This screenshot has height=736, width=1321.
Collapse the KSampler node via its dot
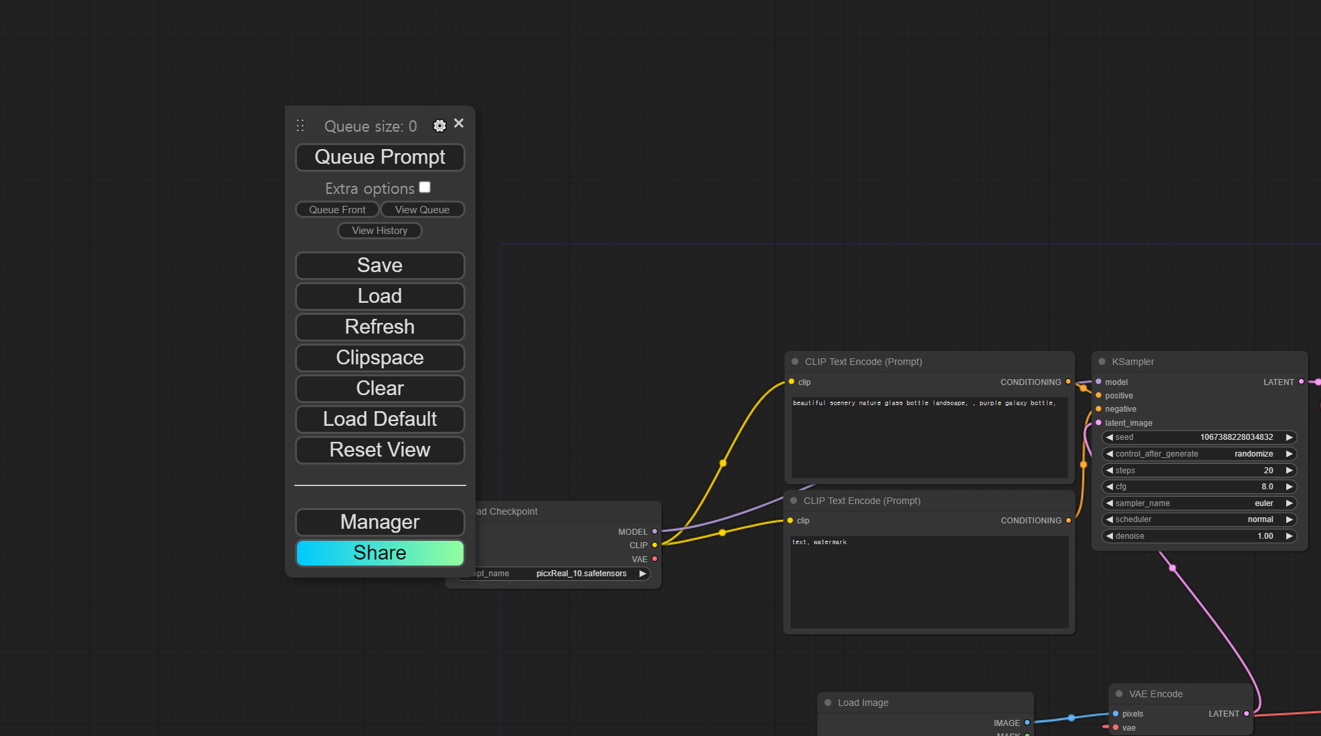[1102, 362]
